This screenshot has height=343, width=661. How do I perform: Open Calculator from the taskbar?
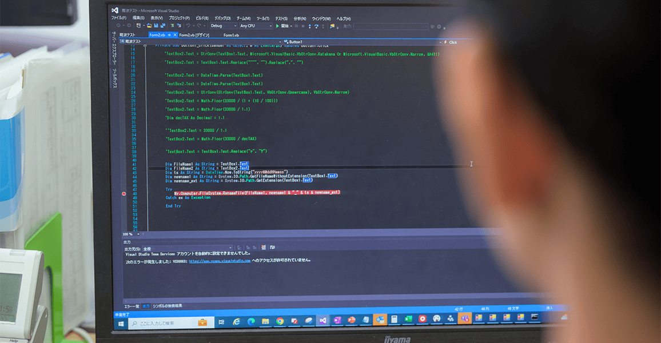click(394, 320)
